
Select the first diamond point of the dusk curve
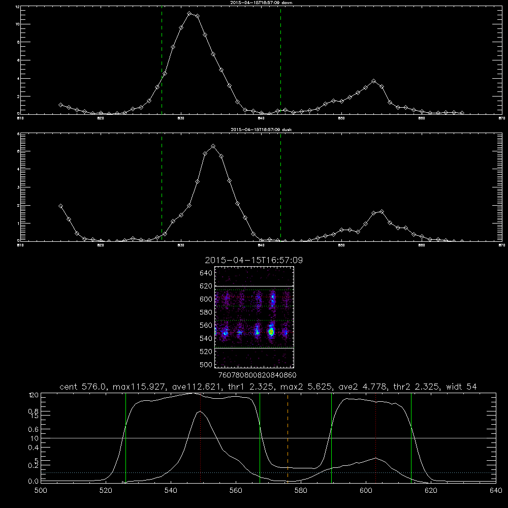tap(60, 206)
